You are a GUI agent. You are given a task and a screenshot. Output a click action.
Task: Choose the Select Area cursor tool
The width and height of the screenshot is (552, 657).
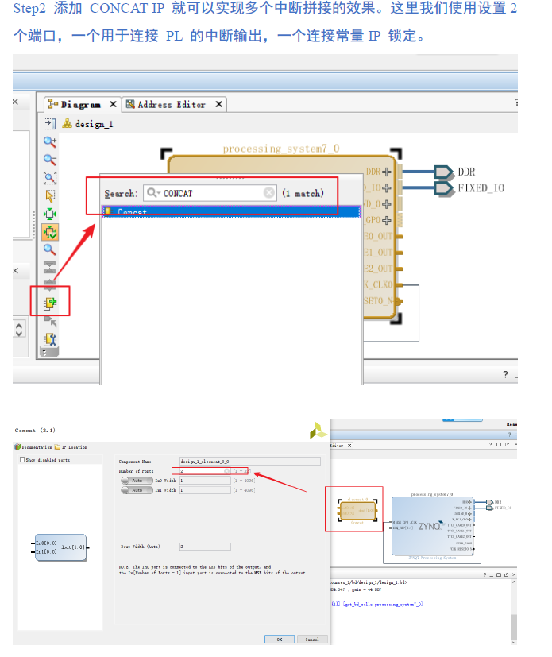pos(50,196)
